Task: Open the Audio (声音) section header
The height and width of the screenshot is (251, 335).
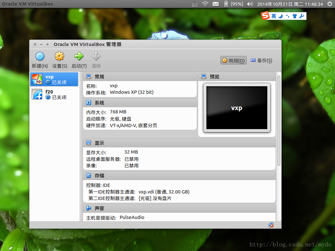Action: click(x=179, y=208)
